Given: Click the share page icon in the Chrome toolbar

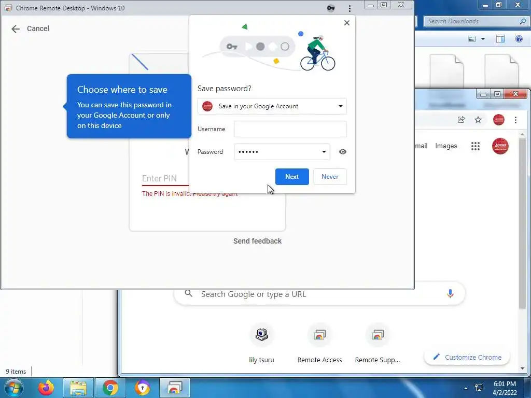Looking at the screenshot, I should pos(461,120).
